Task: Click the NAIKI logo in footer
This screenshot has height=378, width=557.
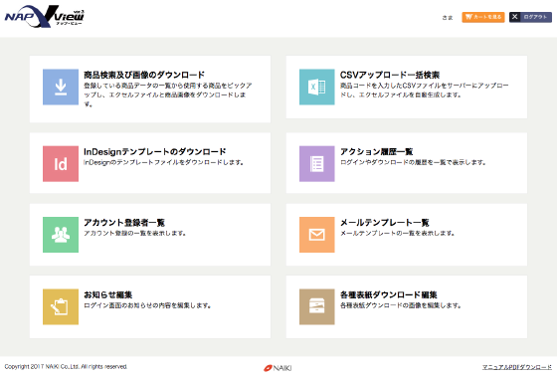Action: (278, 368)
